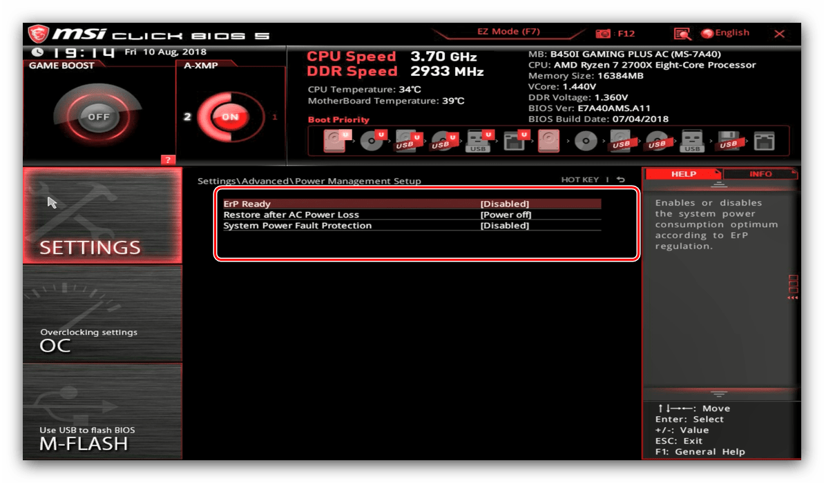Open the SETTINGS menu panel
The width and height of the screenshot is (824, 483).
pyautogui.click(x=102, y=215)
